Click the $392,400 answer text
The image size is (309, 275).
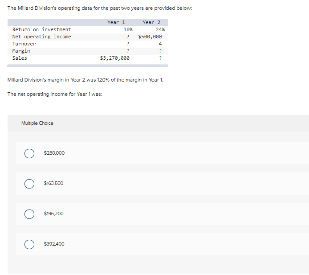click(x=54, y=244)
